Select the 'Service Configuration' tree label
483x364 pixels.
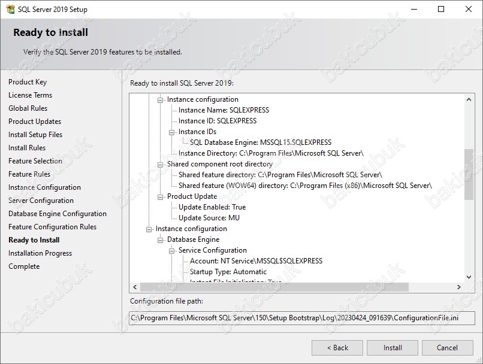pyautogui.click(x=213, y=250)
